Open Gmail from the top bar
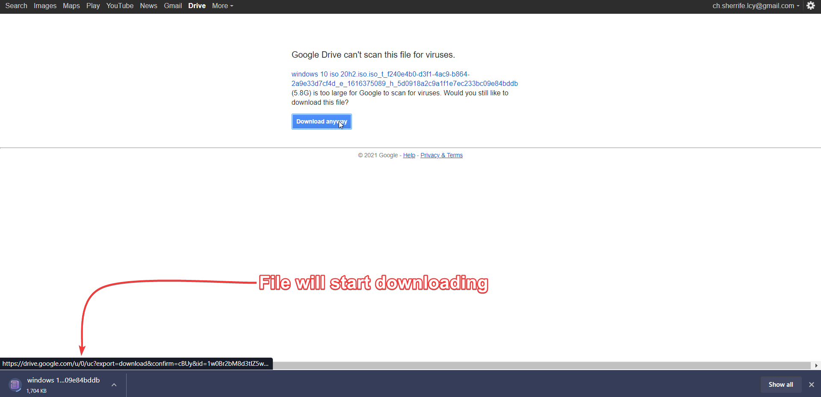 tap(173, 6)
